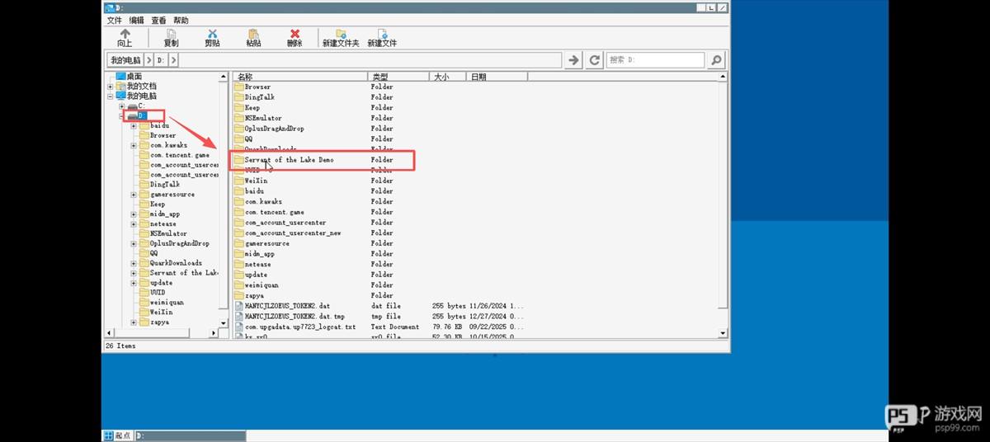This screenshot has width=990, height=442.
Task: Expand the gameresource folder tree node
Action: 134,195
